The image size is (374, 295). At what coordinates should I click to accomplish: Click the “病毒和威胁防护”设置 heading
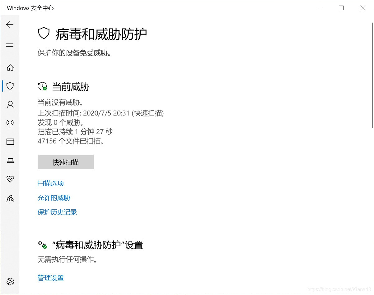coord(98,245)
